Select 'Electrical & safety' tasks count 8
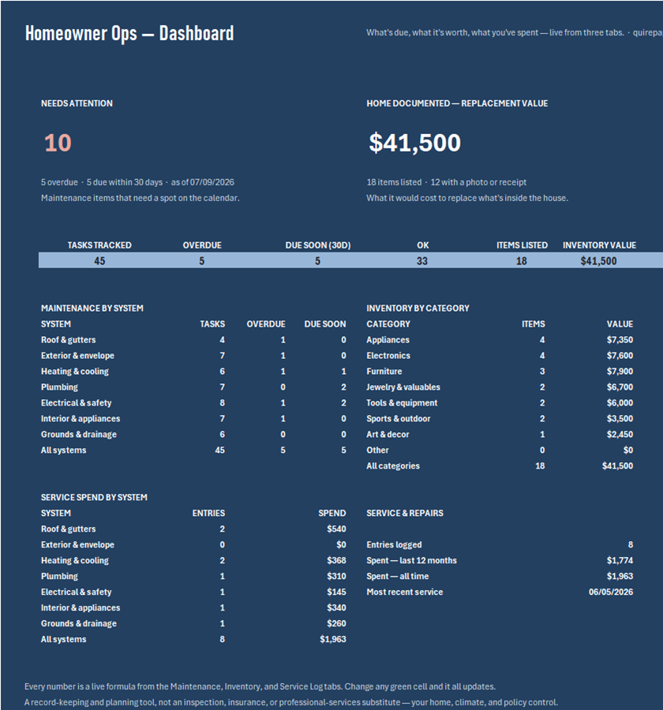Screen dimensions: 663x710 pos(222,402)
